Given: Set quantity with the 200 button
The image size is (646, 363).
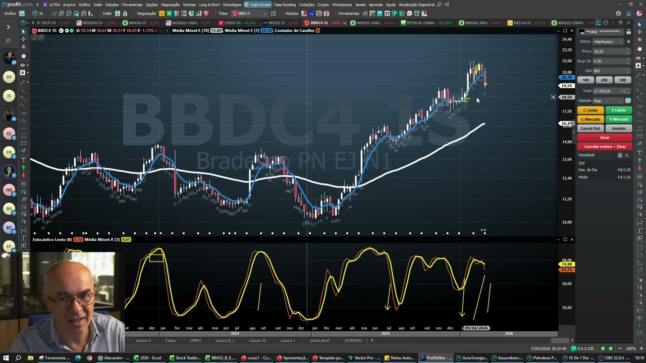Looking at the screenshot, I should (604, 80).
